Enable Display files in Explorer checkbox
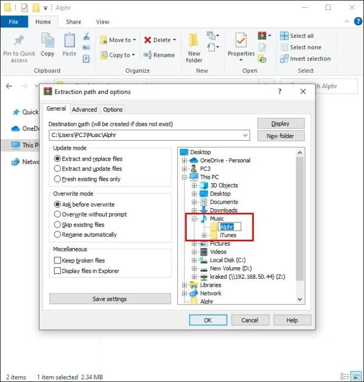 point(58,271)
